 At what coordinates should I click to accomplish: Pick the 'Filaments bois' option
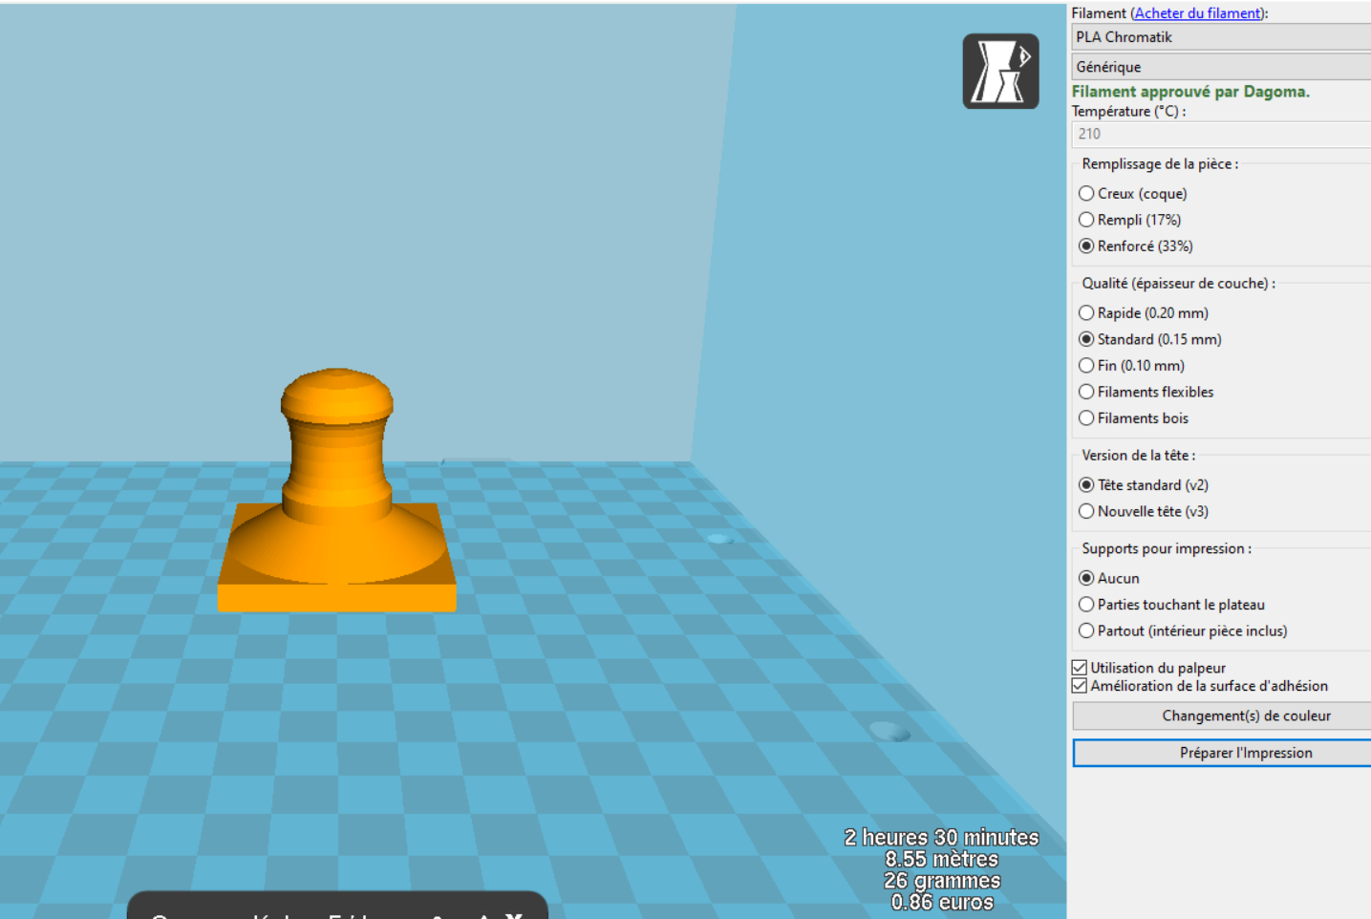[1086, 418]
